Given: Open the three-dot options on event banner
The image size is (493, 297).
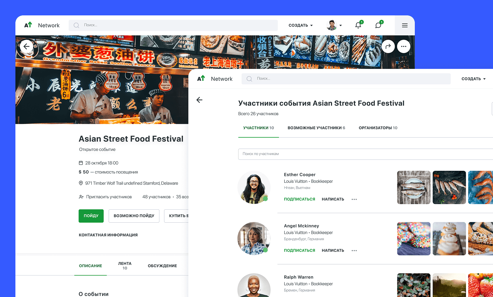Looking at the screenshot, I should [x=404, y=47].
